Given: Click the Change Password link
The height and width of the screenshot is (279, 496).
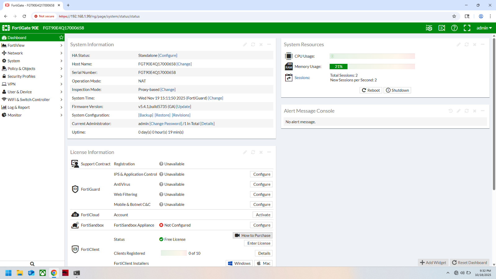Looking at the screenshot, I should click(x=166, y=124).
